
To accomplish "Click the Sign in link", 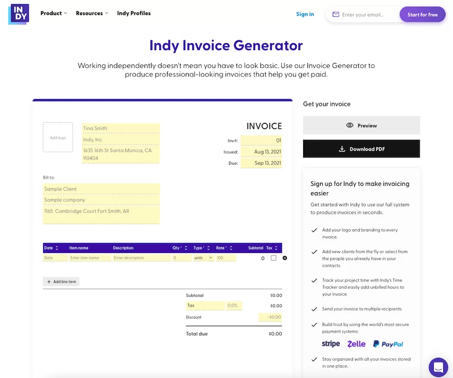I will 305,14.
